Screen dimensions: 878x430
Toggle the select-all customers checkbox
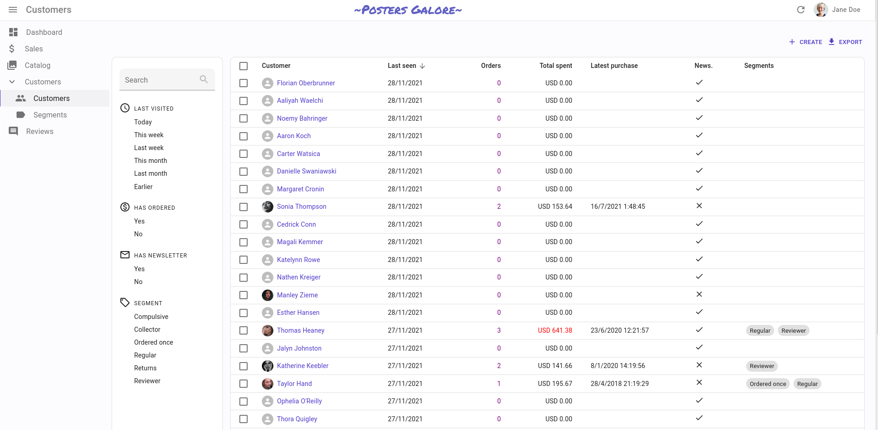pos(244,66)
